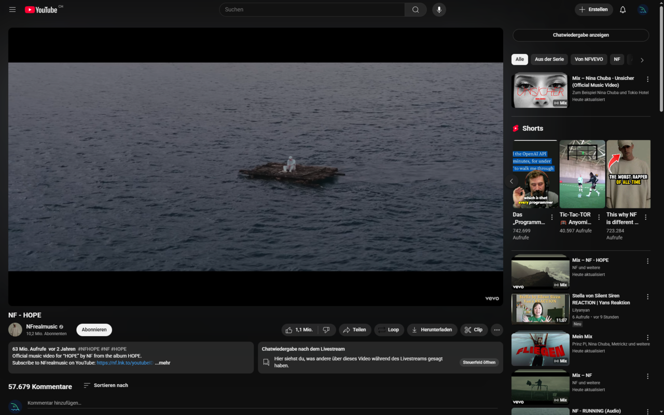
Task: Open the hamburger navigation menu
Action: point(12,9)
